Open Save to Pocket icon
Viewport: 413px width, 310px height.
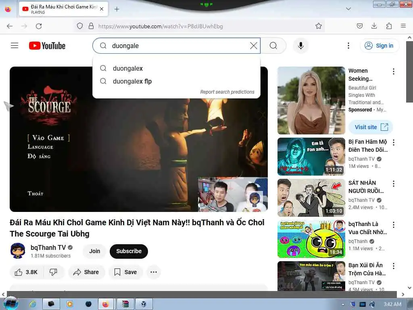click(x=359, y=26)
